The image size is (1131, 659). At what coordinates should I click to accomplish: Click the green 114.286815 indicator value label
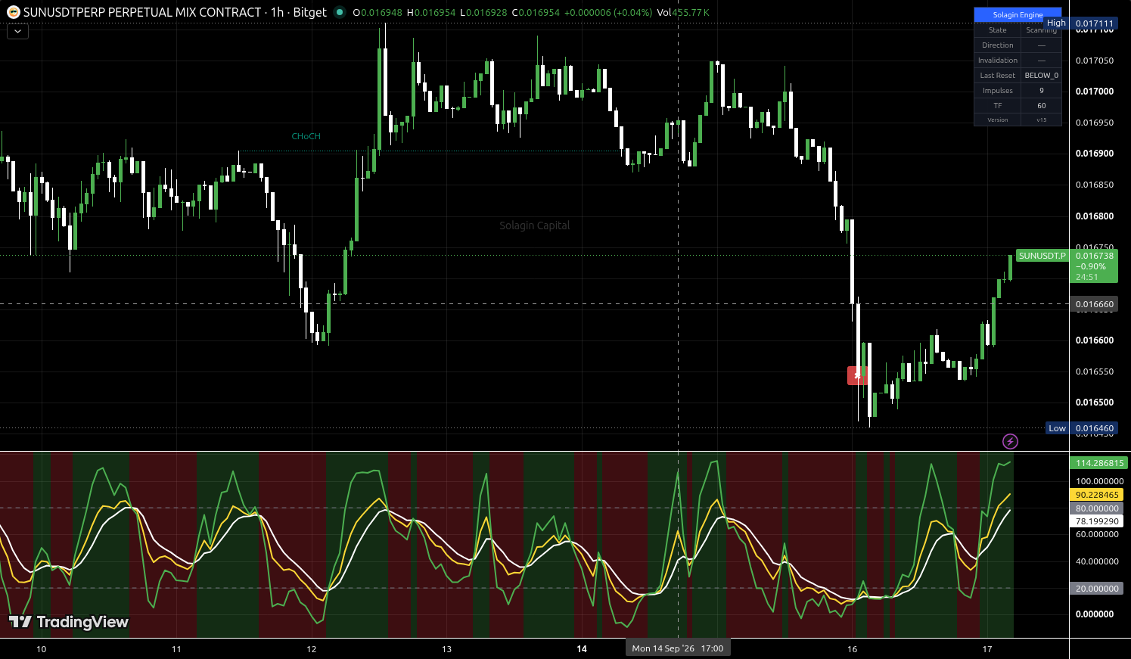[1099, 463]
